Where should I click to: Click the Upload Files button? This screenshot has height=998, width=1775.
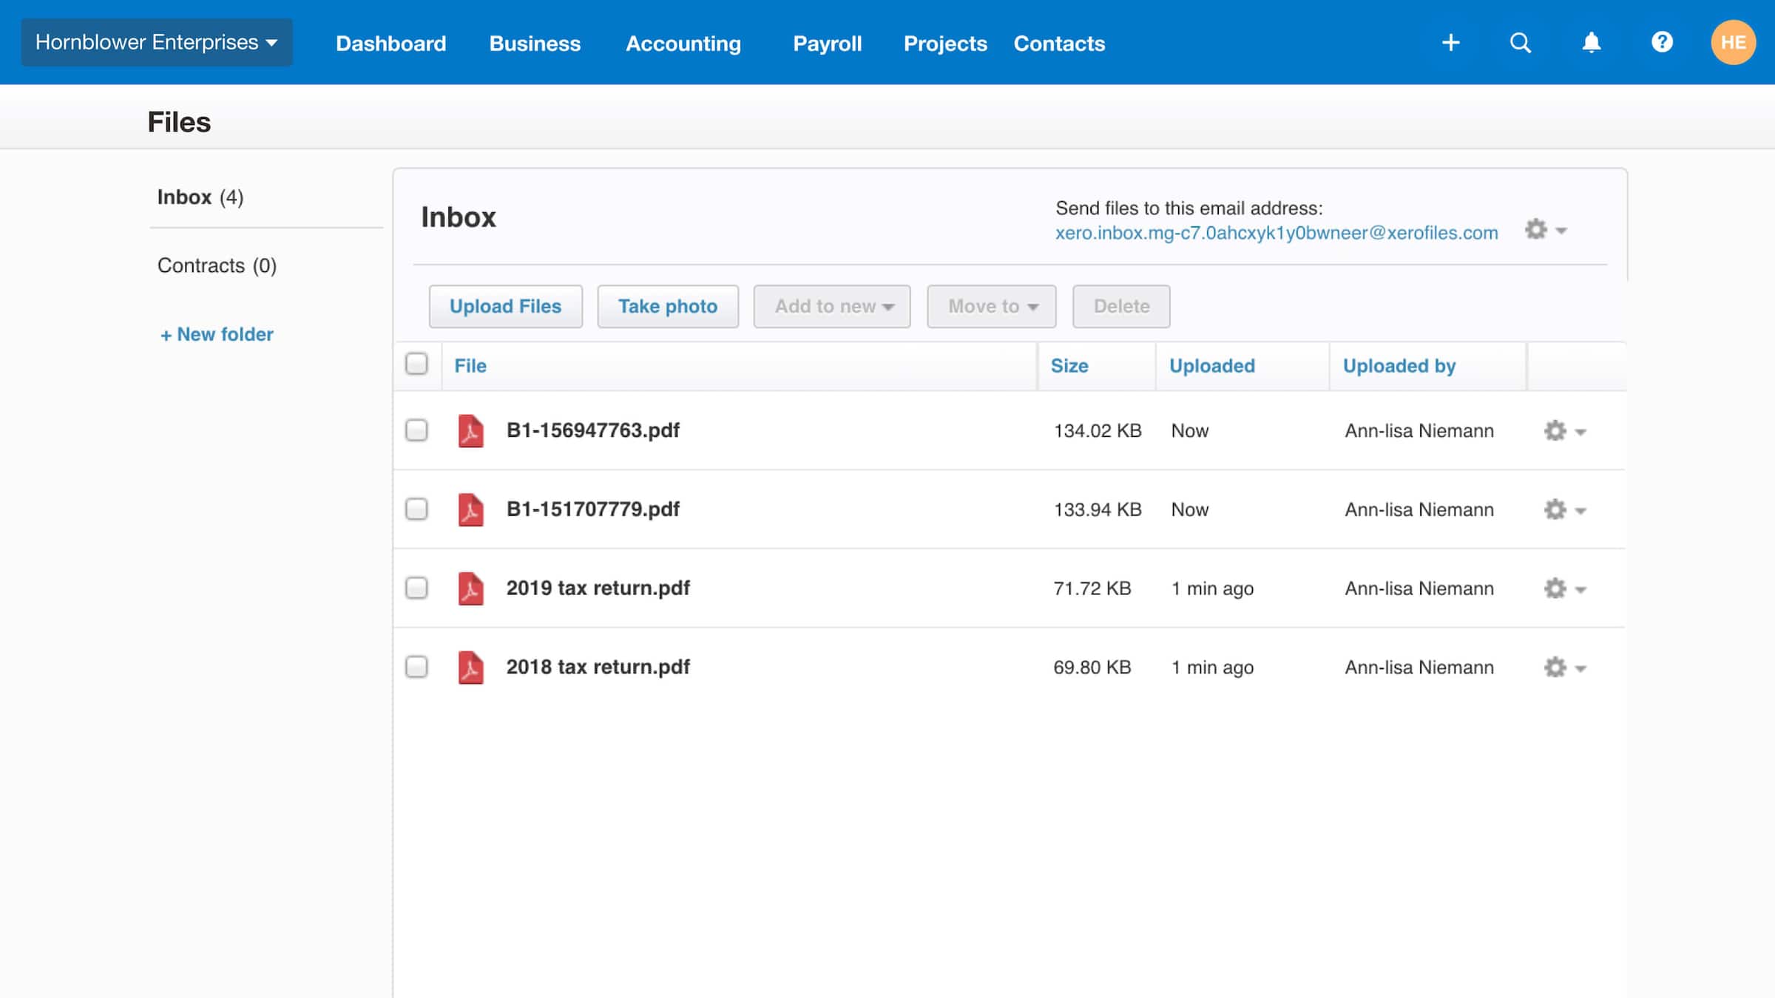pos(505,306)
